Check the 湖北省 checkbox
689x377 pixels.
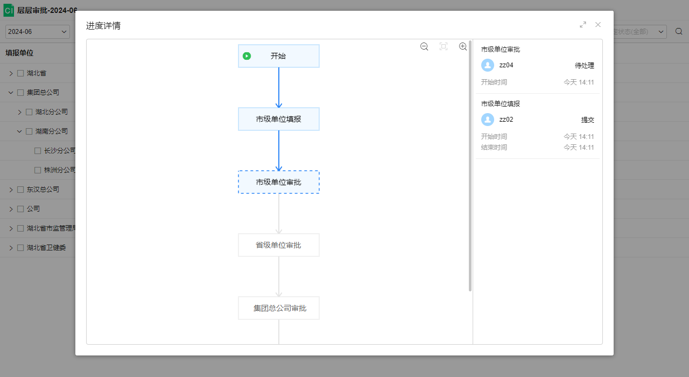(x=20, y=73)
